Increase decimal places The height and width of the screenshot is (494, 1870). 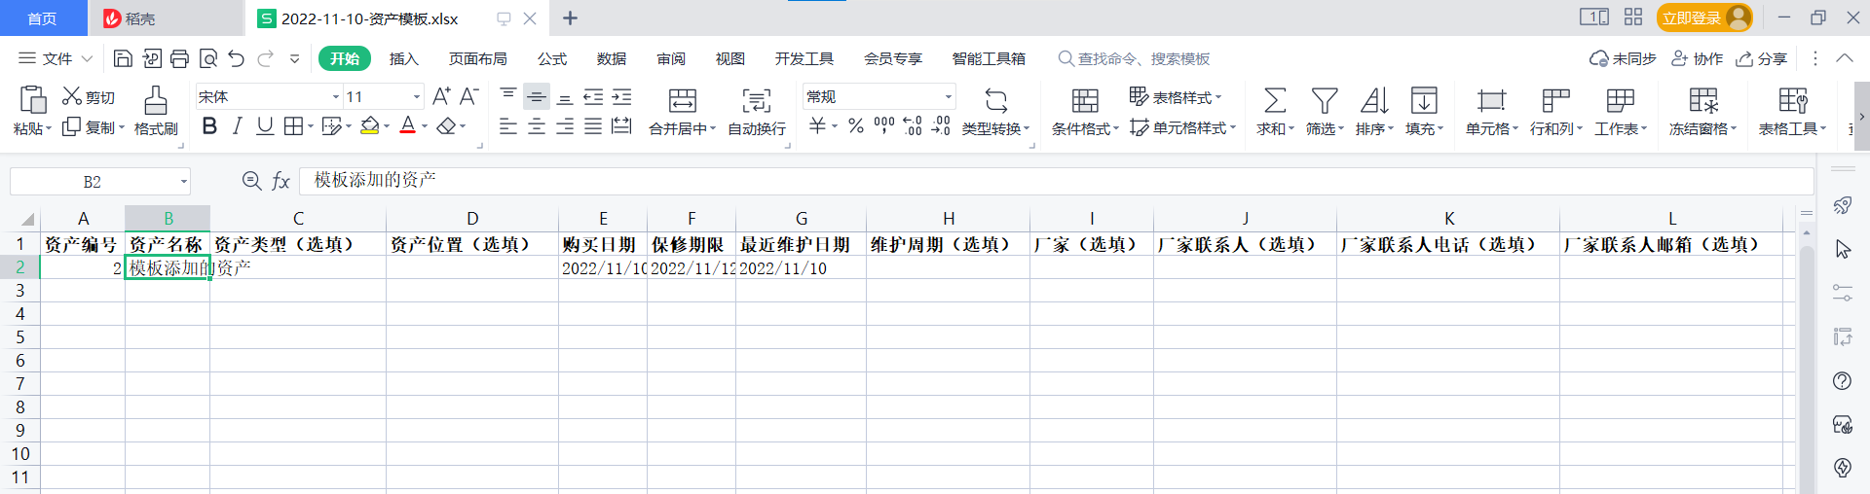(x=913, y=126)
